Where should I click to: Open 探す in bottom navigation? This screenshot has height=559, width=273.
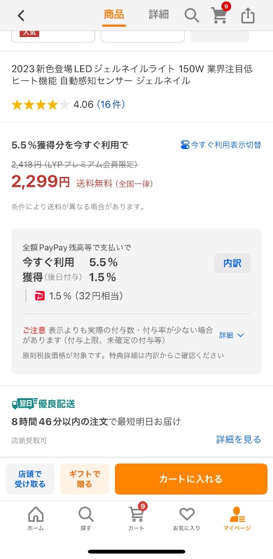(86, 519)
